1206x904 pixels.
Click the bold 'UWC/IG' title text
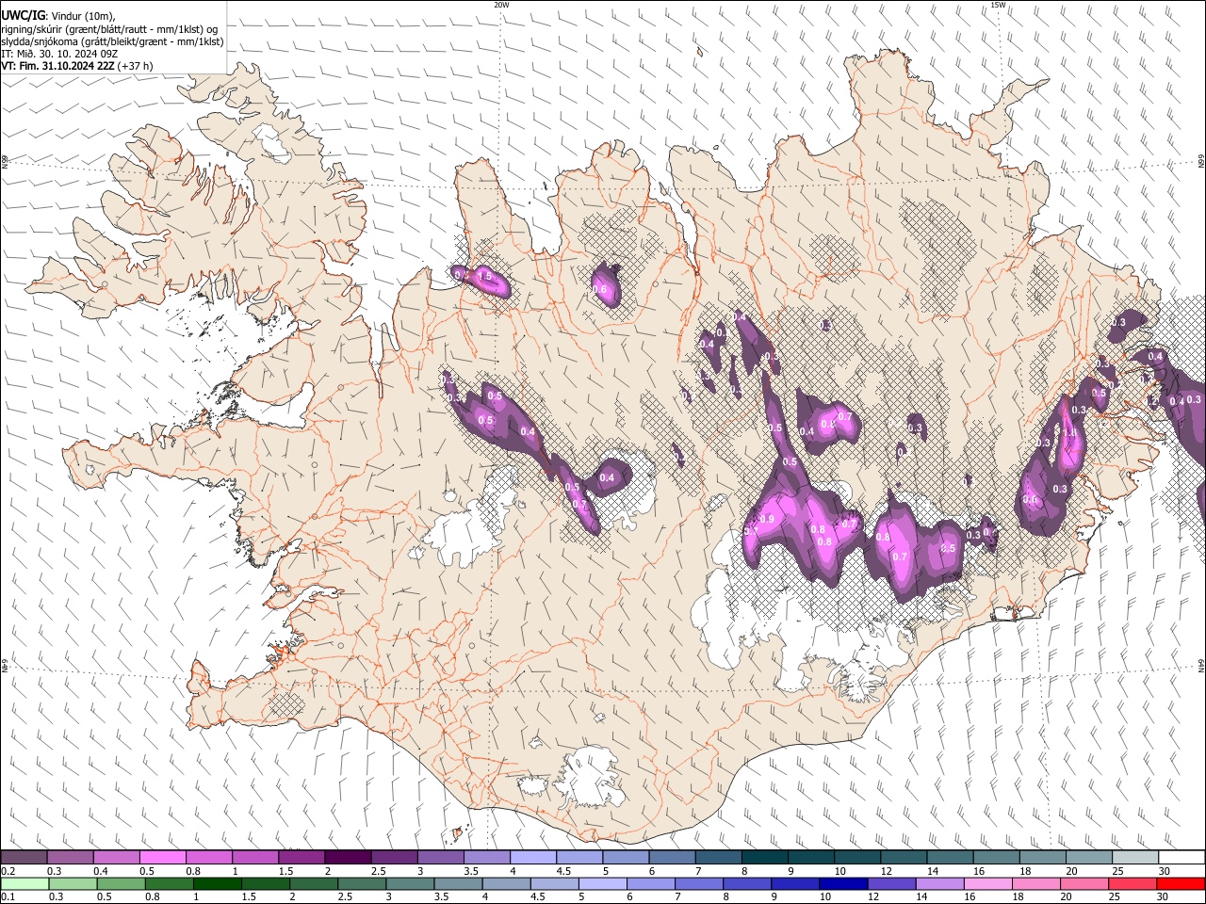23,15
